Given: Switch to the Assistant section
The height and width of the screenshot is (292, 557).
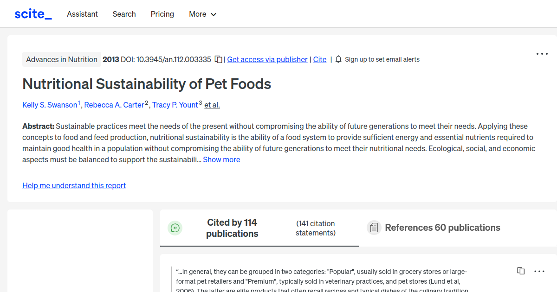Looking at the screenshot, I should click(82, 14).
